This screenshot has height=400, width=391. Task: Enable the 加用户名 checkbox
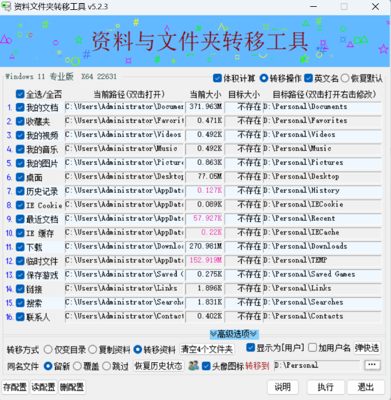pos(313,348)
